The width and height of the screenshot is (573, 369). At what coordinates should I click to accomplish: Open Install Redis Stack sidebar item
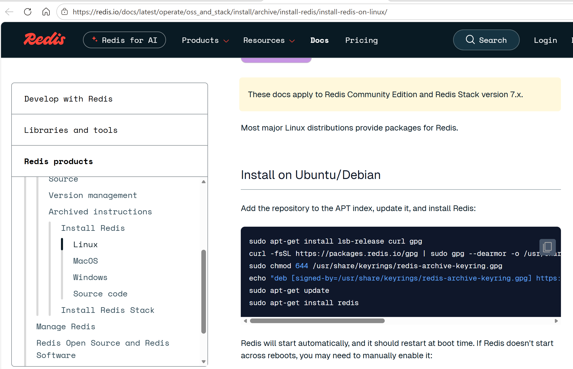[x=108, y=310]
